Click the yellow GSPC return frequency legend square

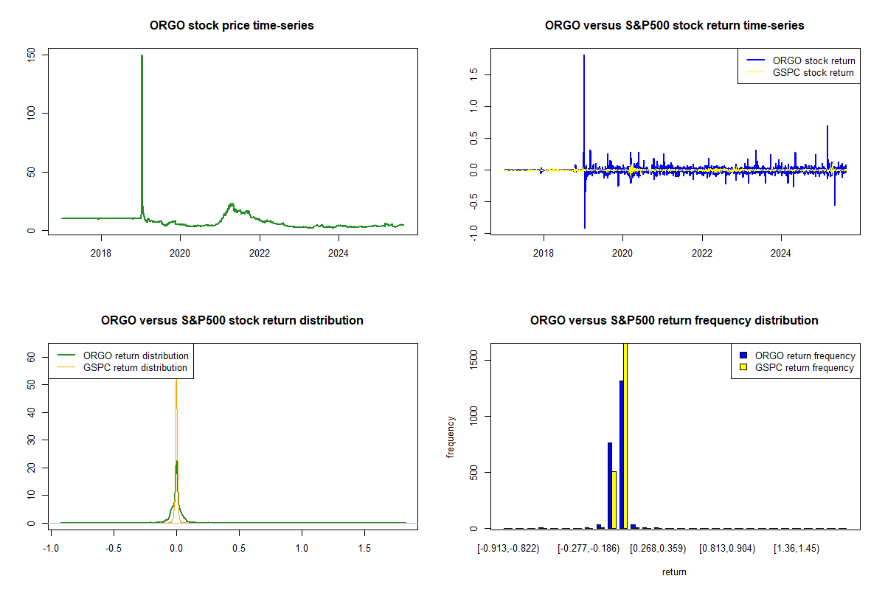[743, 367]
